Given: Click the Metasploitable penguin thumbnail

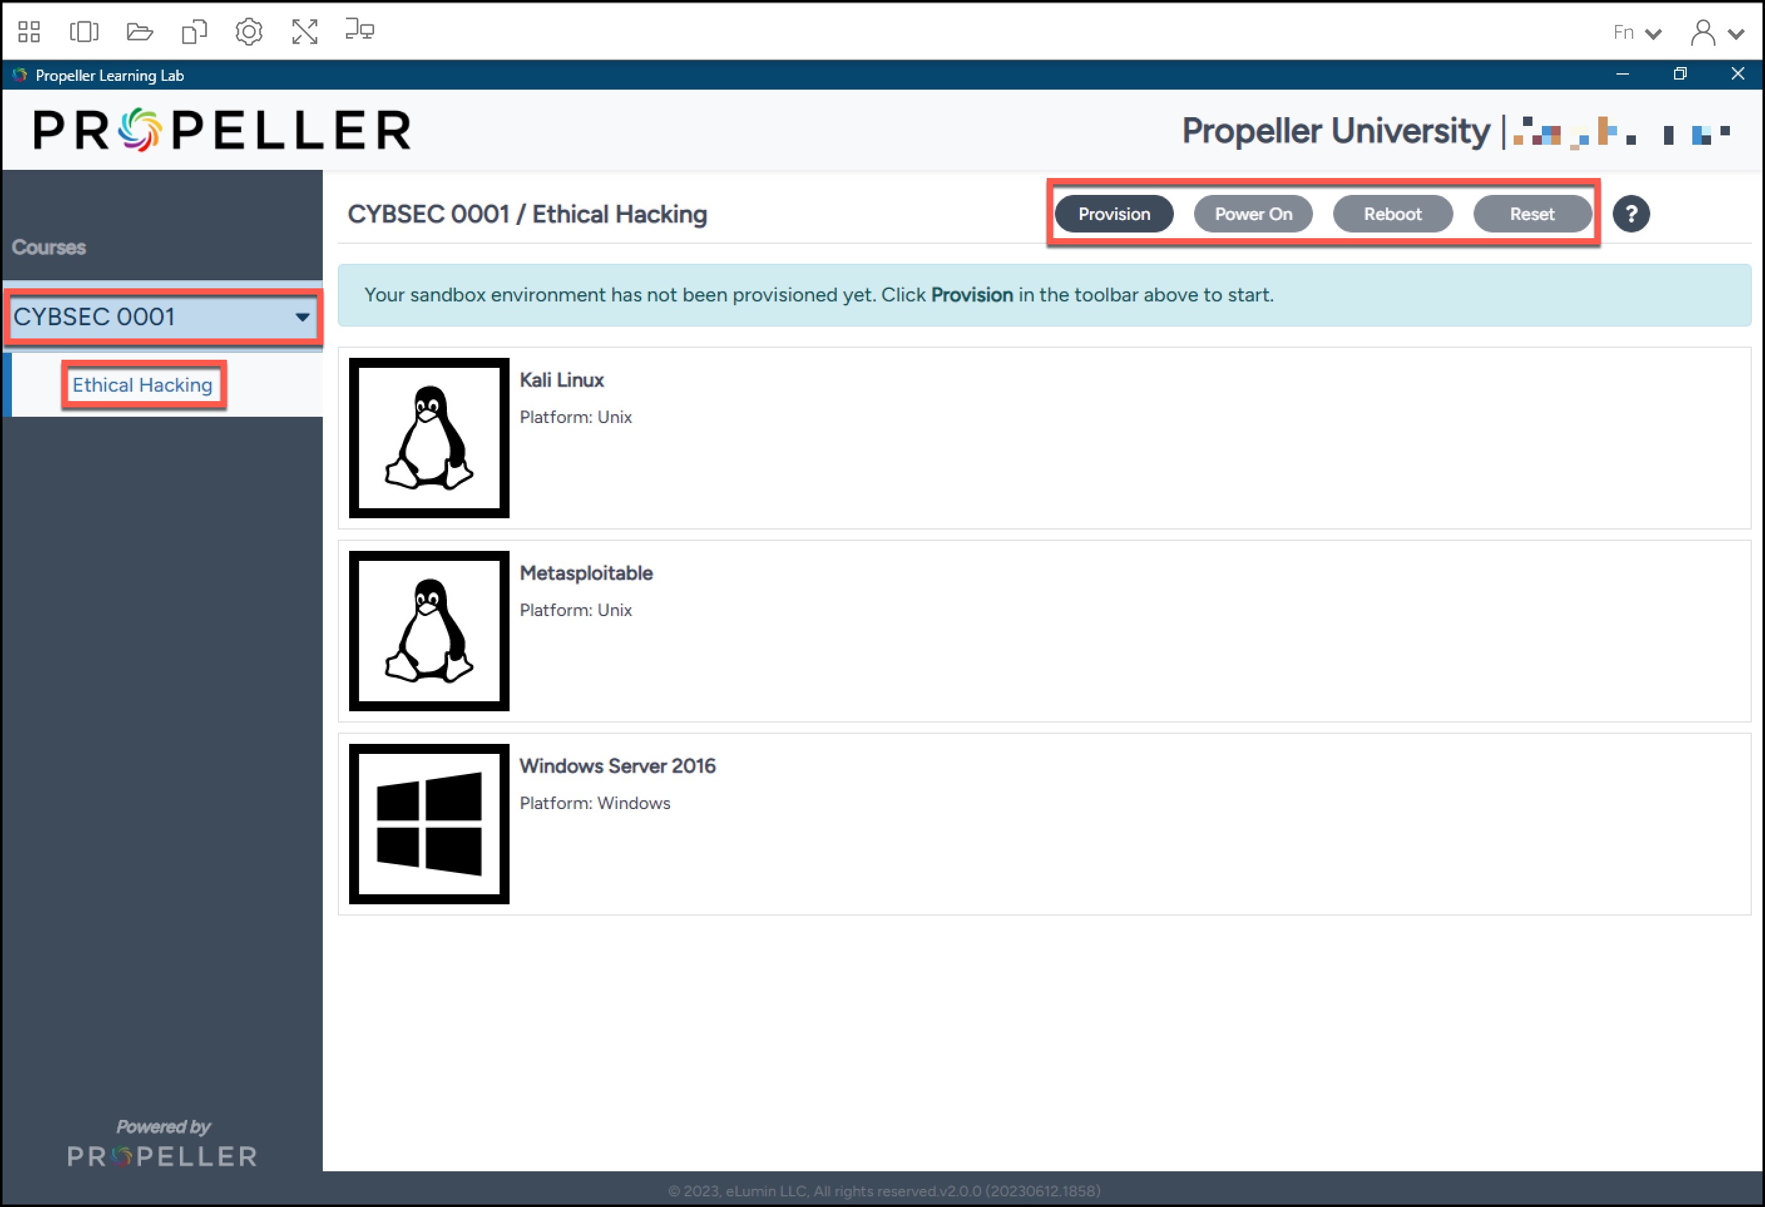Looking at the screenshot, I should coord(429,631).
